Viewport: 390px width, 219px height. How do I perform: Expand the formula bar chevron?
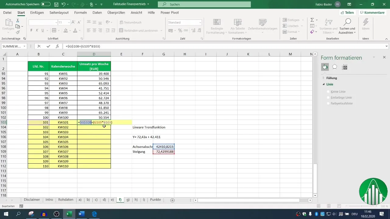(x=387, y=46)
